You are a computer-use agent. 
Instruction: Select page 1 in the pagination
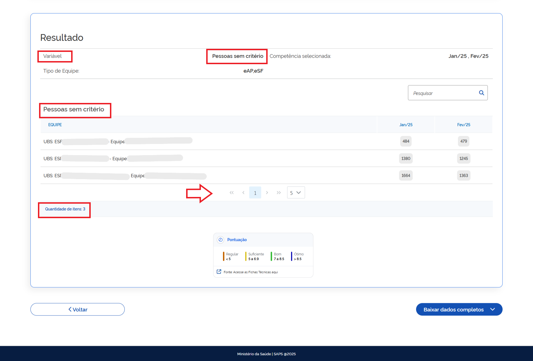[255, 192]
